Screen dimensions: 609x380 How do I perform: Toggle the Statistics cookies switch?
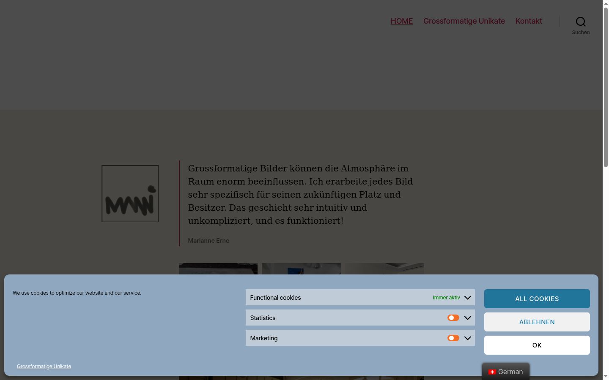[453, 318]
